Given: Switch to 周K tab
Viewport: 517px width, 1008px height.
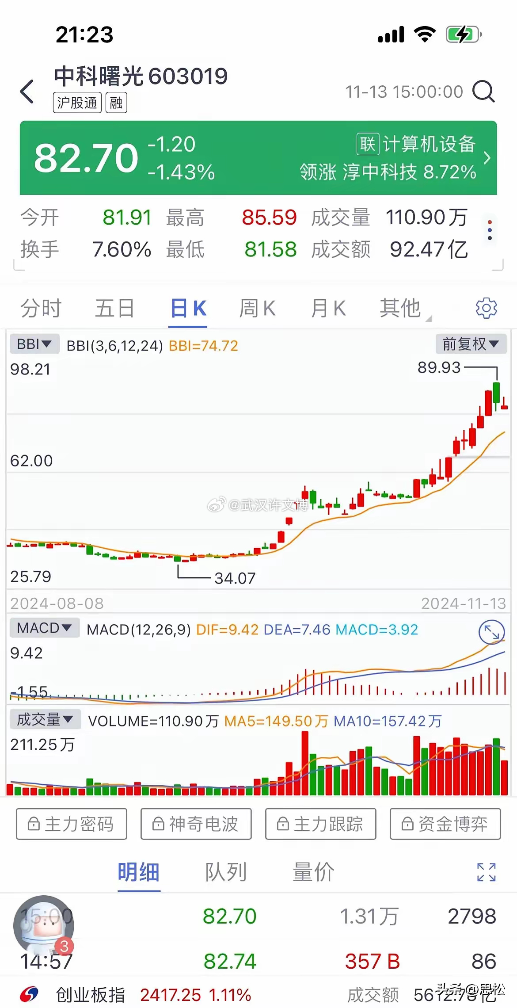Looking at the screenshot, I should (x=258, y=308).
